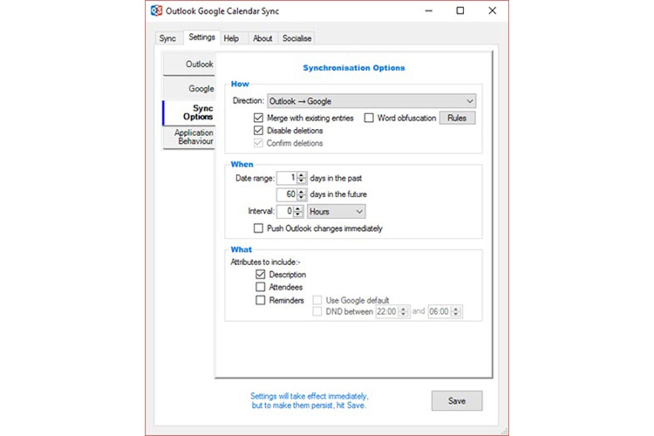The image size is (654, 436).
Task: Increase days in the past value
Action: (x=301, y=175)
